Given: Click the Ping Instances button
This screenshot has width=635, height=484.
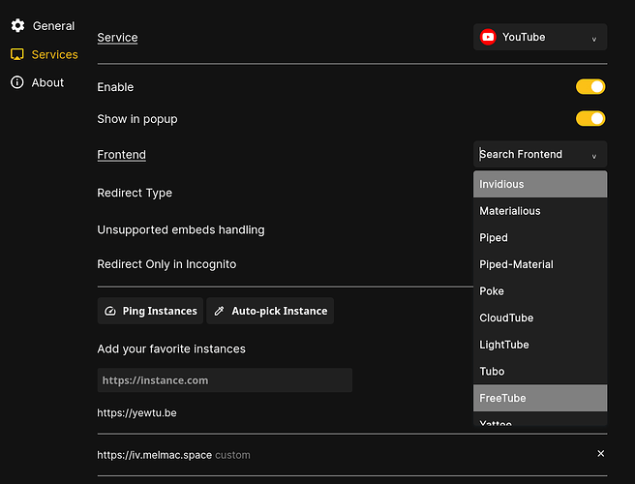Looking at the screenshot, I should [x=150, y=311].
